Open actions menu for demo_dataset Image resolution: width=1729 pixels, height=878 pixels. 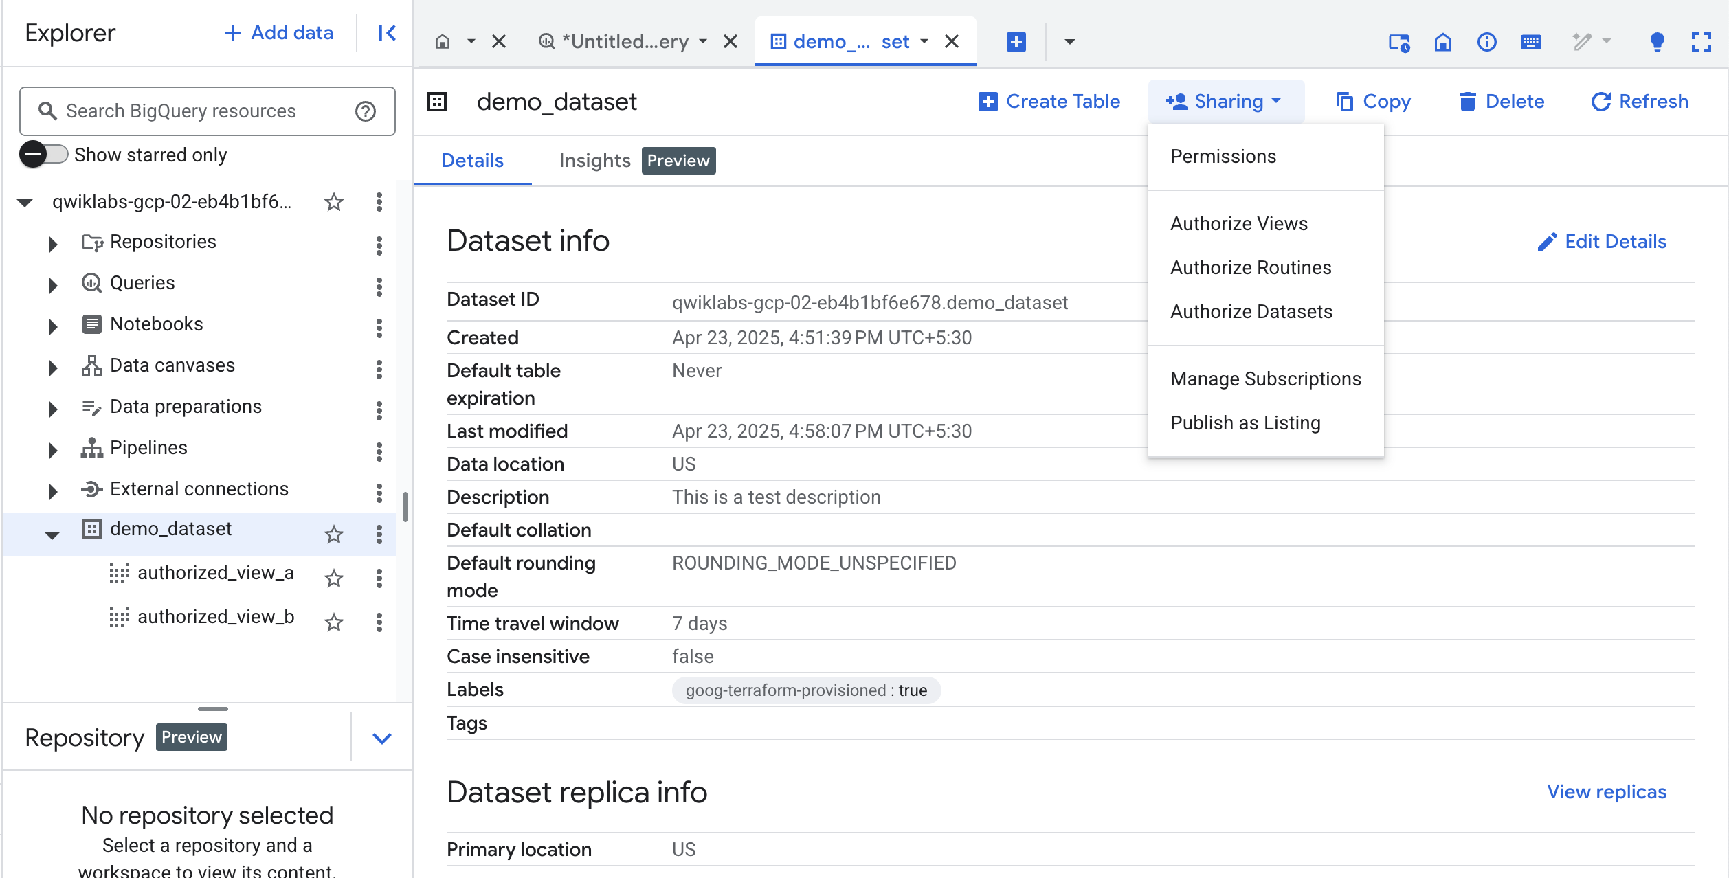tap(379, 534)
